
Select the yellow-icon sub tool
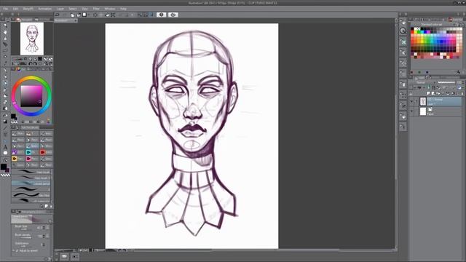[17, 159]
